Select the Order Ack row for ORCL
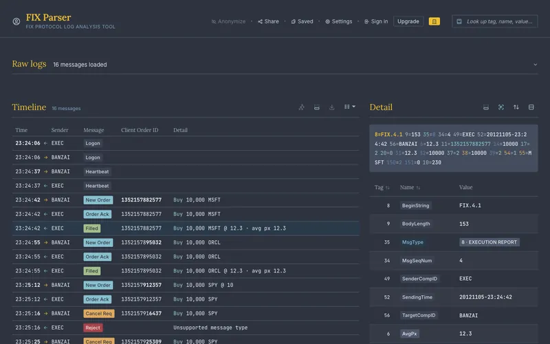Image resolution: width=550 pixels, height=344 pixels. click(186, 257)
